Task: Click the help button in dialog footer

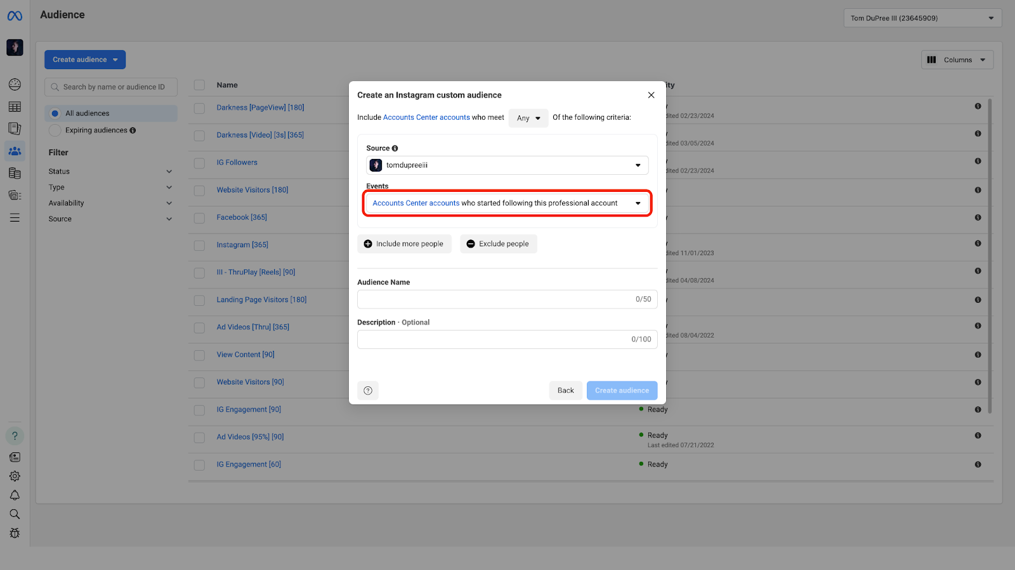Action: (368, 390)
